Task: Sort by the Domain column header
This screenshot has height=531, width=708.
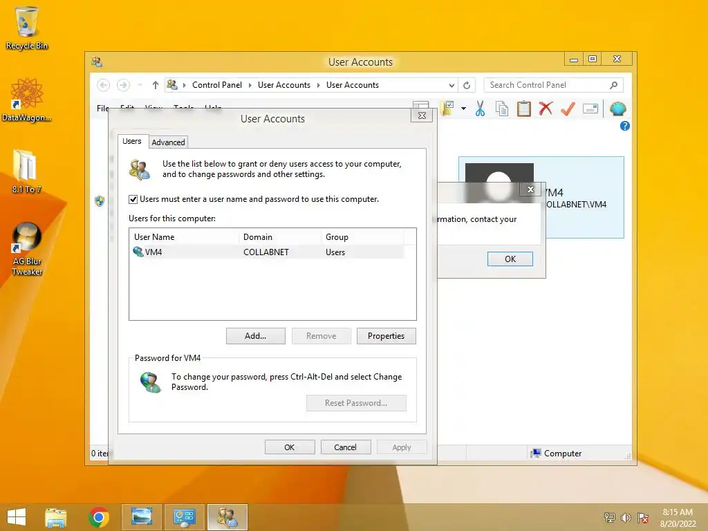Action: (280, 237)
